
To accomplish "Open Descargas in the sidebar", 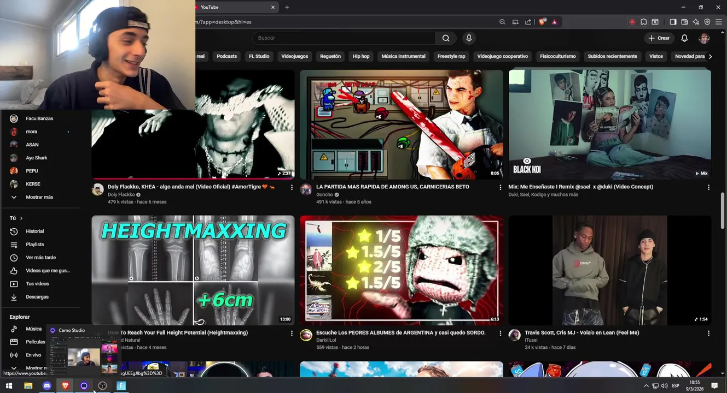I will tap(41, 297).
